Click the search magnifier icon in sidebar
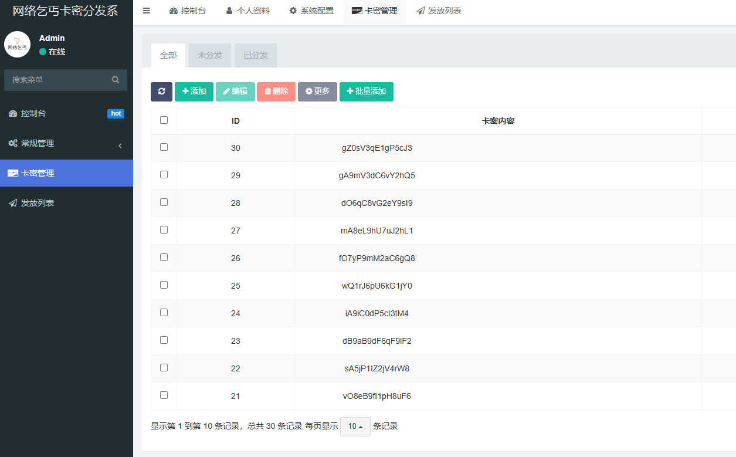Screen dimensions: 736x457 click(x=116, y=80)
